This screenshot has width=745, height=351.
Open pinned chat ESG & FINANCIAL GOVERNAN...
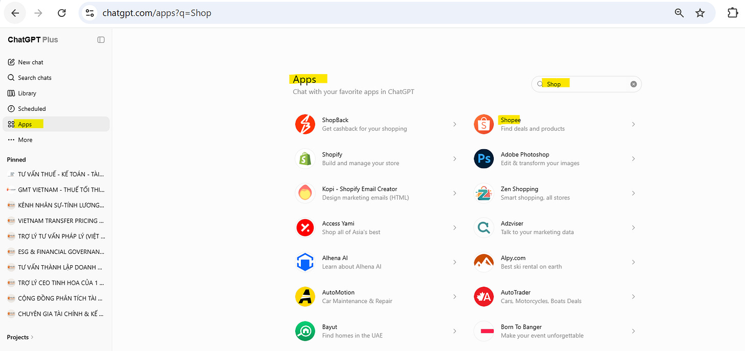56,252
